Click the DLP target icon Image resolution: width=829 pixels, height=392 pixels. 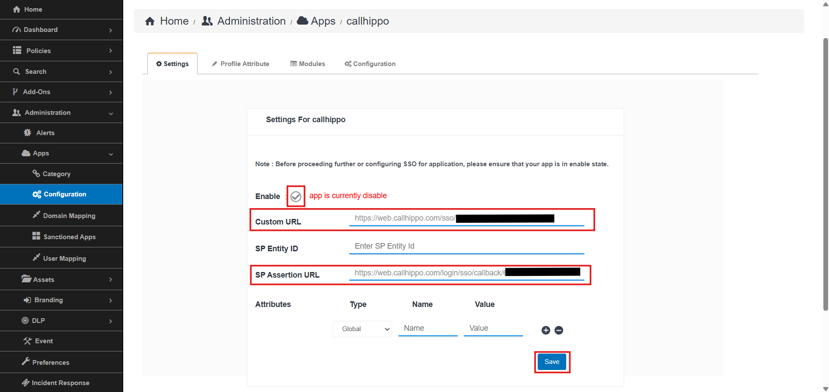(25, 320)
